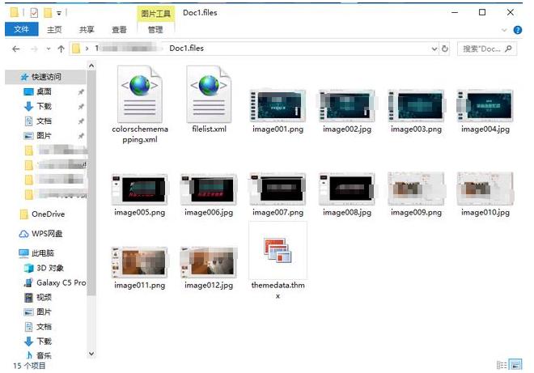The width and height of the screenshot is (534, 373).
Task: Select image006.jpg thumbnail
Action: coord(209,189)
